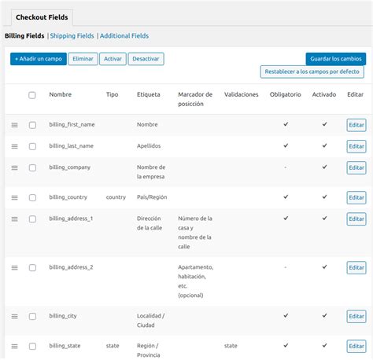
Task: Click drag handle icon for billing_state row
Action: point(15,346)
